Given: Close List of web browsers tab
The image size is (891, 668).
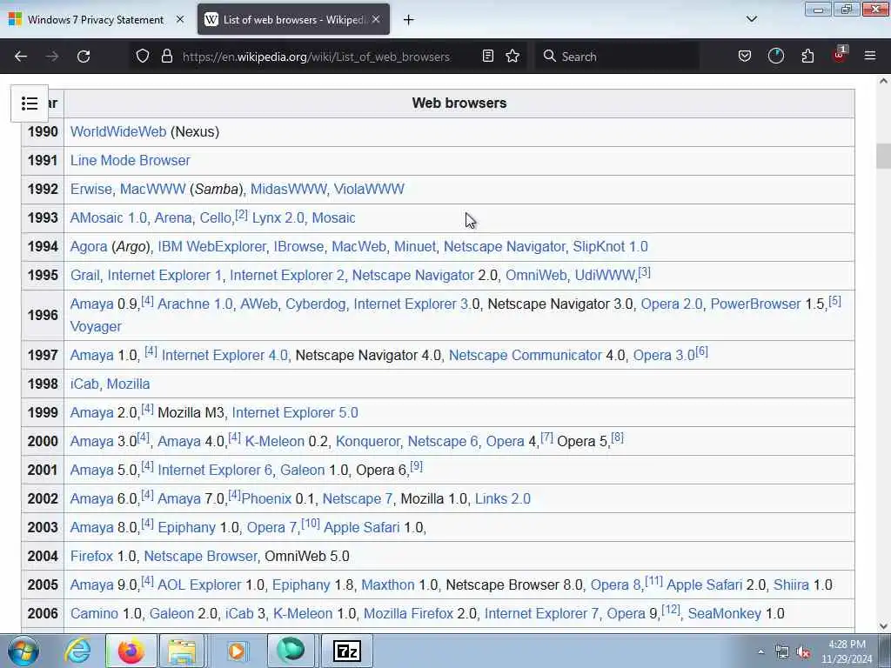Looking at the screenshot, I should [376, 19].
